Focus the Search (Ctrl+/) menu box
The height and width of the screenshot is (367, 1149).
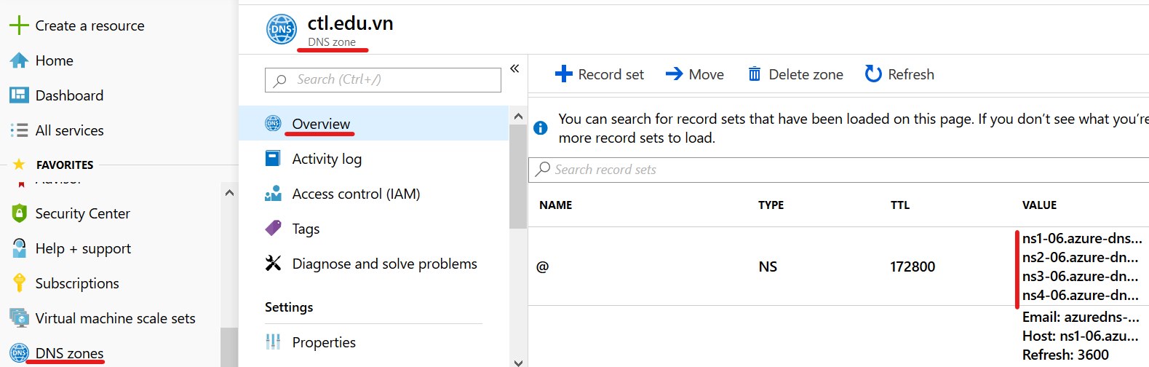click(383, 79)
